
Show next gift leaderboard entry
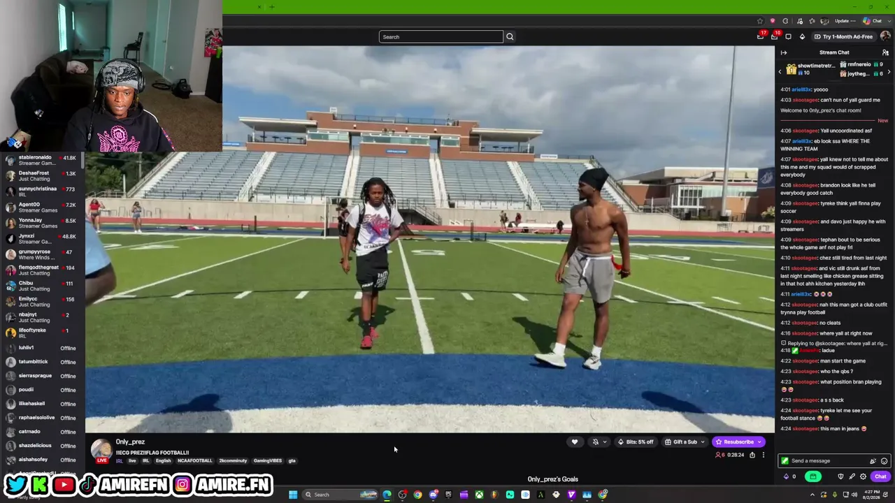click(889, 71)
